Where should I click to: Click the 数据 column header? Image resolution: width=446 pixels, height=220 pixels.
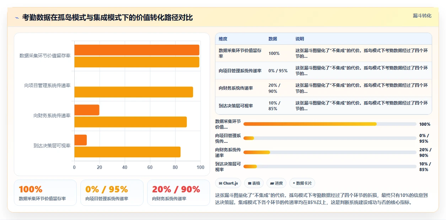[x=273, y=39]
